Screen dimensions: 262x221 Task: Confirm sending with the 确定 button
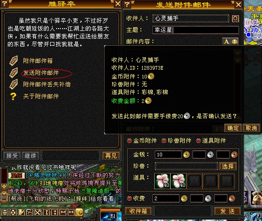(233, 128)
